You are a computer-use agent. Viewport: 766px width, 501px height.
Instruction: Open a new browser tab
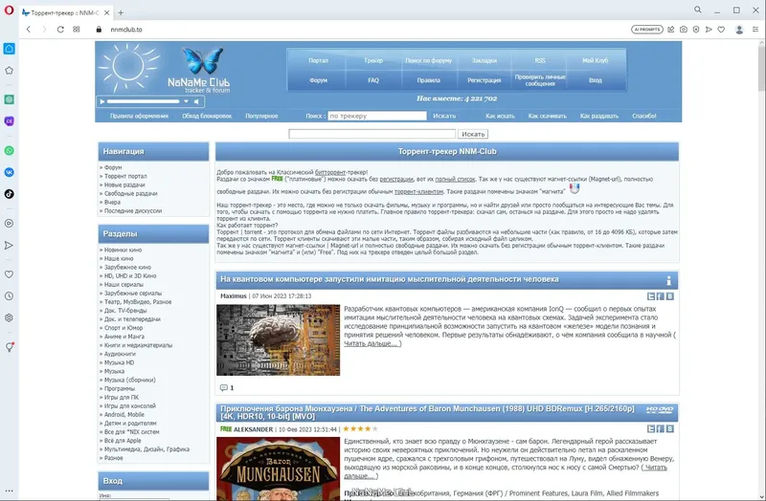click(x=121, y=12)
